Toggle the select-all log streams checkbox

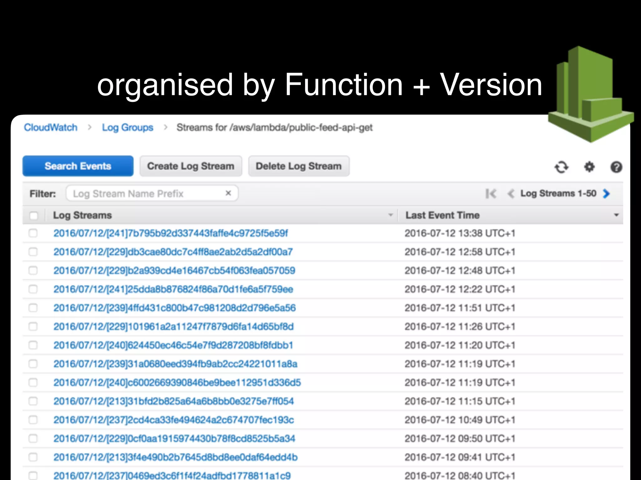pos(33,216)
